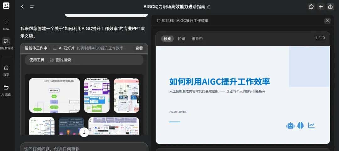Open the dark blue image thumbnail

click(71, 126)
